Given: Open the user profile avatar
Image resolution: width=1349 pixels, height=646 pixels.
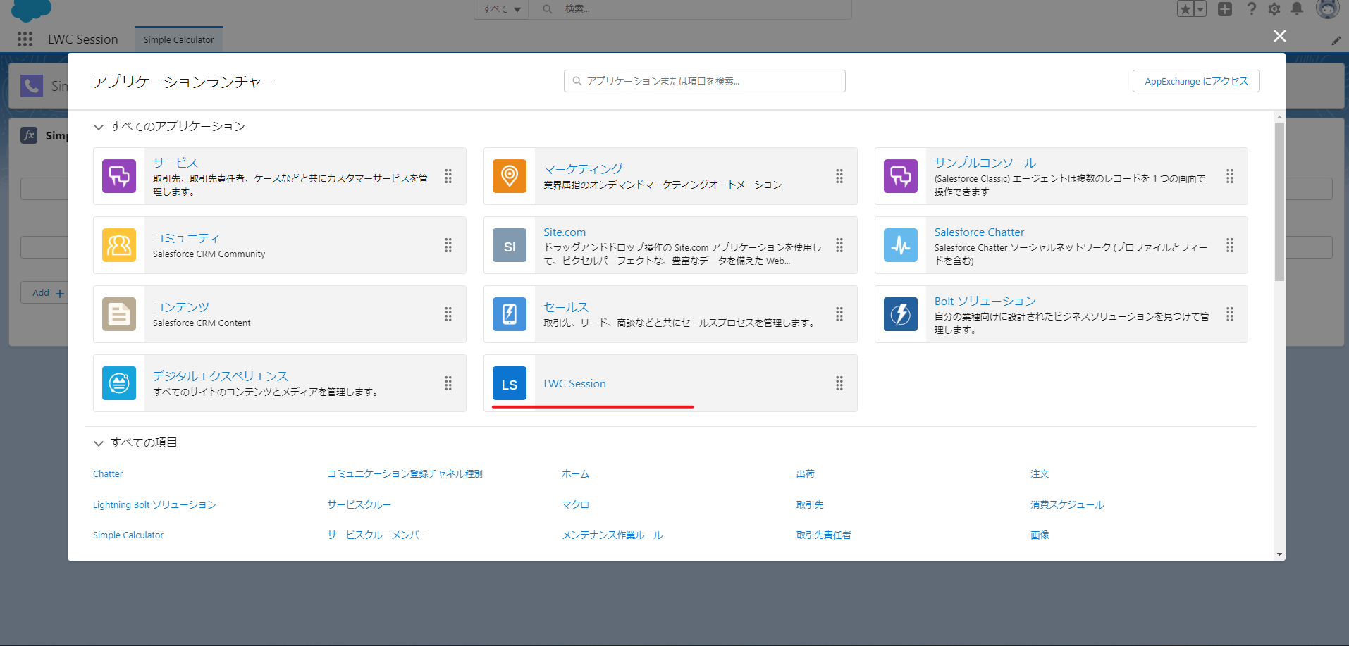Looking at the screenshot, I should coord(1327,8).
